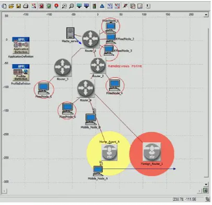Select the FixedNode_6 workstation

tap(67, 109)
